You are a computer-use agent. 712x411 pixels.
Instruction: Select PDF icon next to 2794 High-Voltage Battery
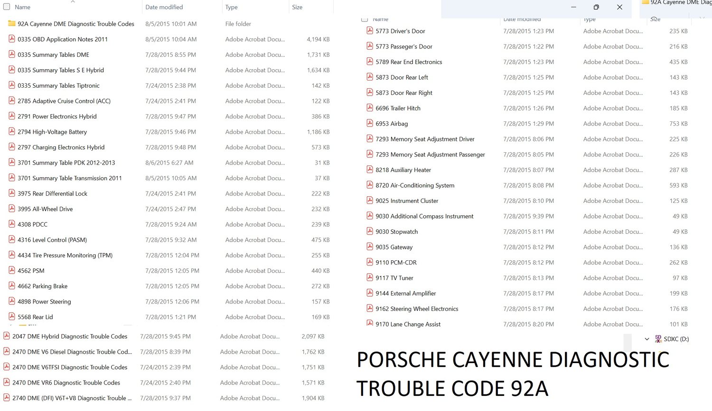tap(12, 132)
